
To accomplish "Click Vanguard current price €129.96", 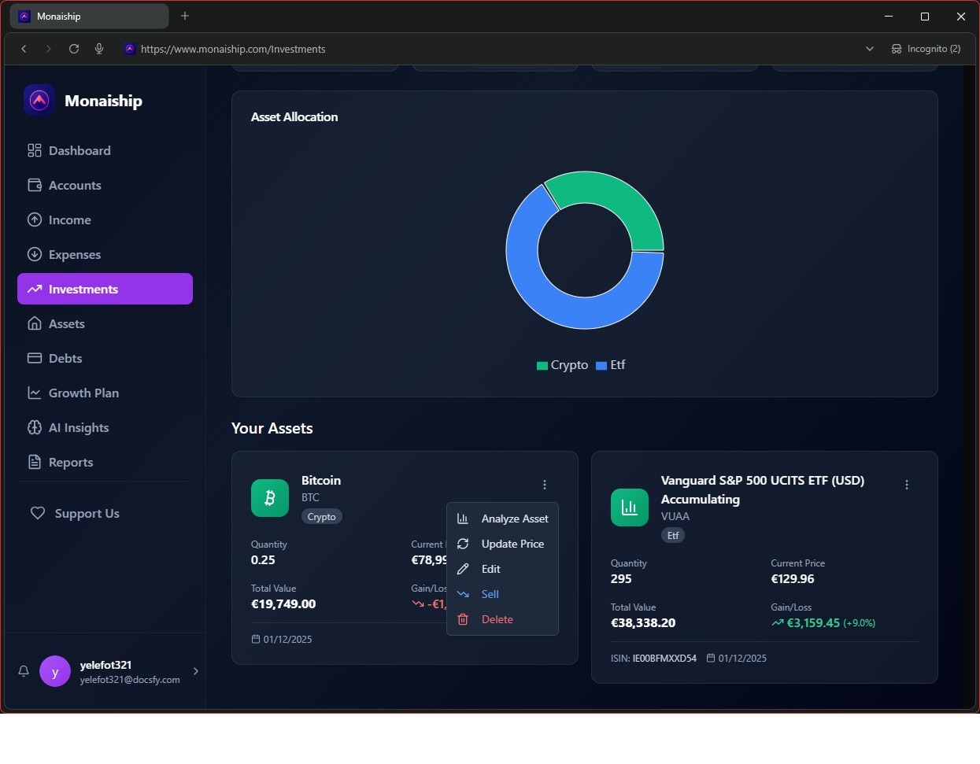I will pyautogui.click(x=793, y=579).
